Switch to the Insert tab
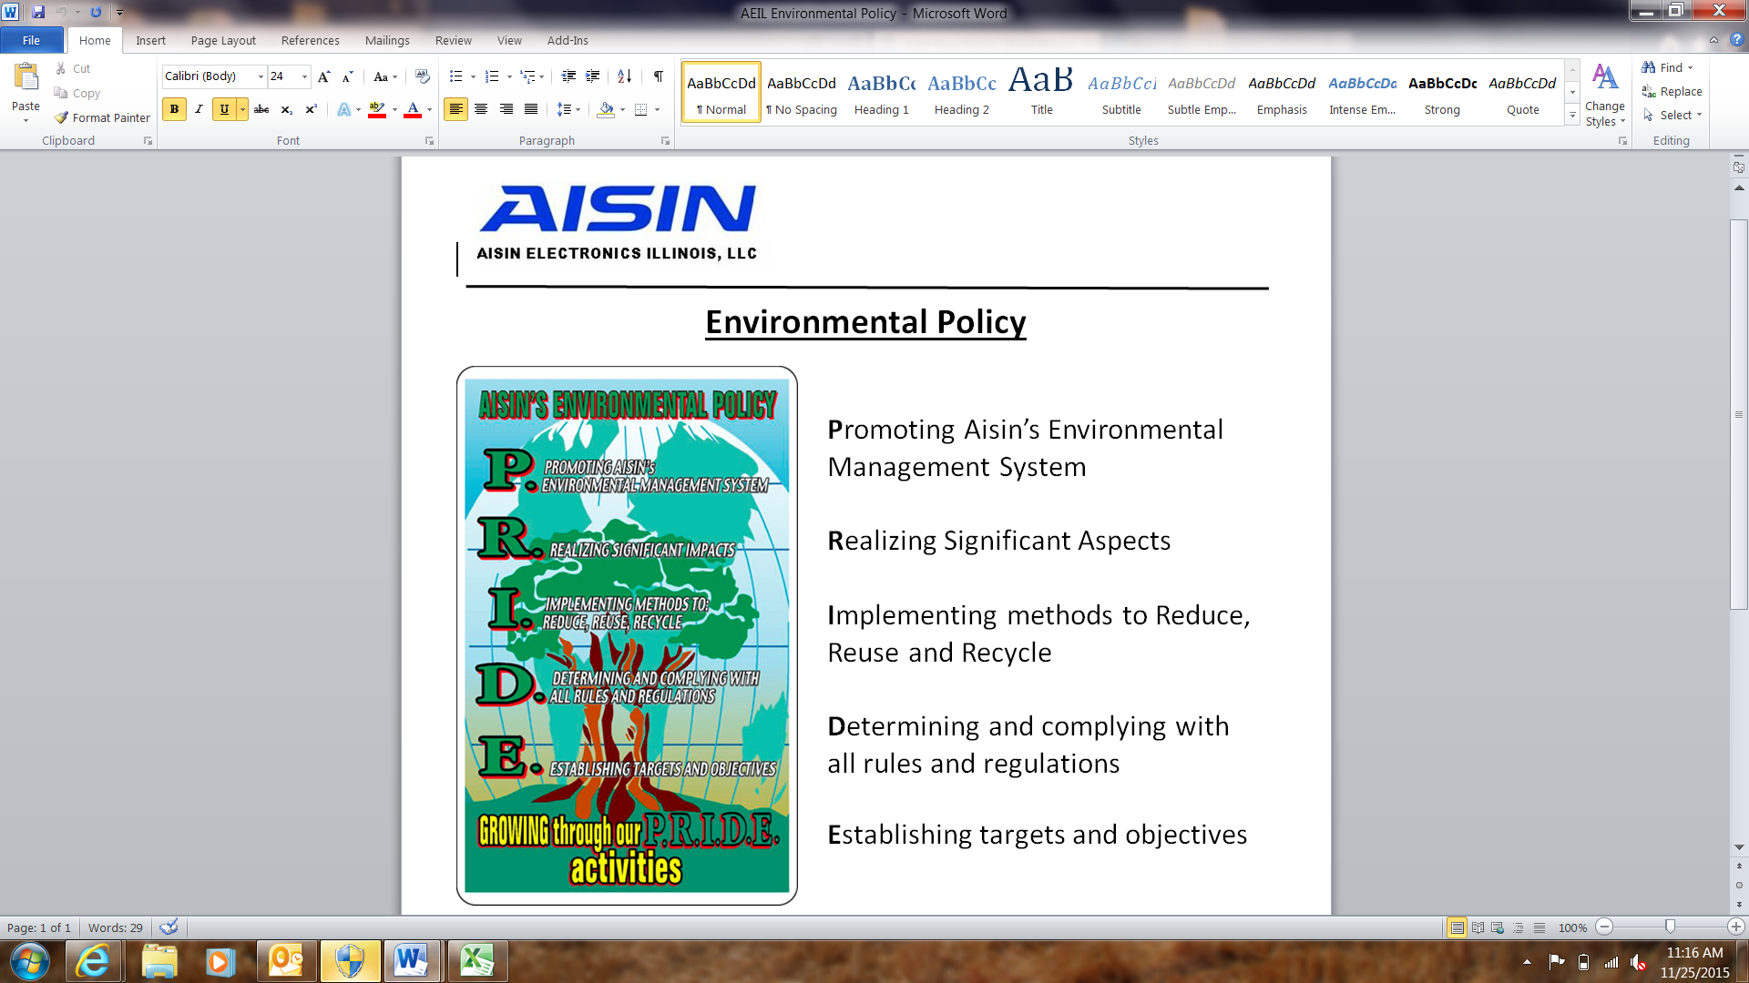 (150, 40)
